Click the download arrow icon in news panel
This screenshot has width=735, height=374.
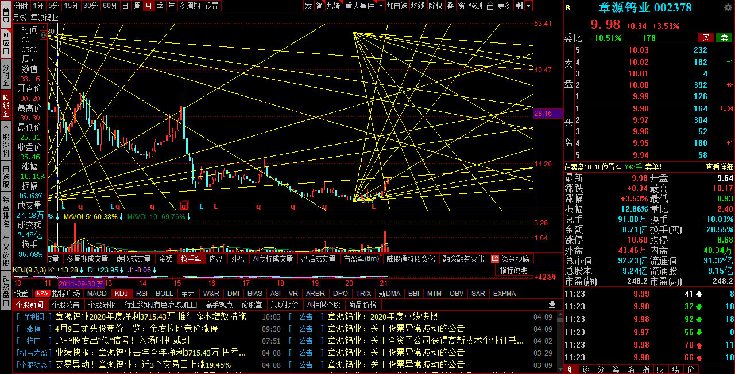[x=552, y=305]
